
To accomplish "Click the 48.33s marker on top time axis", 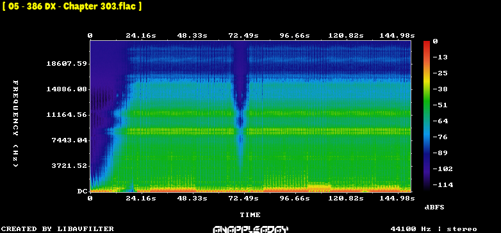I will click(x=192, y=36).
